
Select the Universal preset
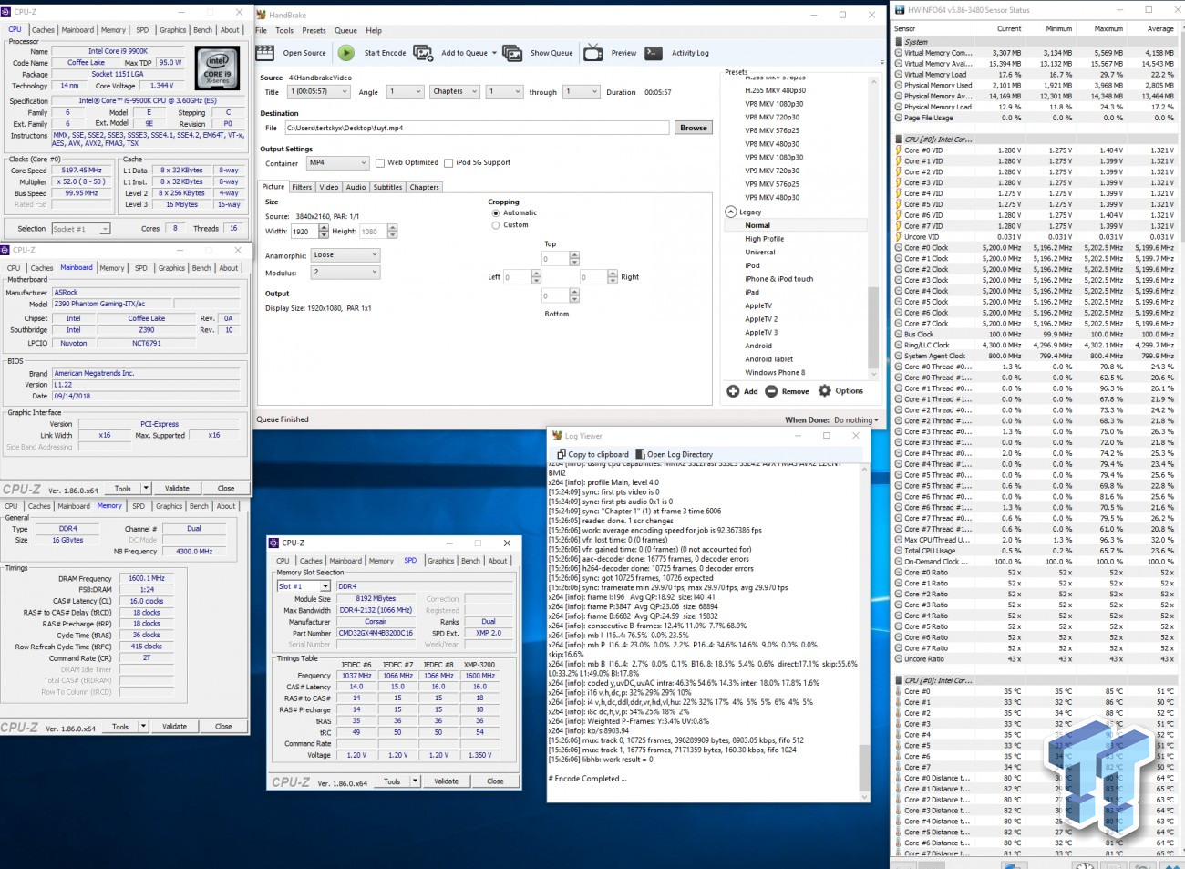tap(760, 253)
